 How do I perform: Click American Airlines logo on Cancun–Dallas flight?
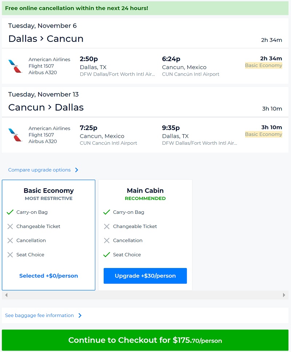coord(15,135)
